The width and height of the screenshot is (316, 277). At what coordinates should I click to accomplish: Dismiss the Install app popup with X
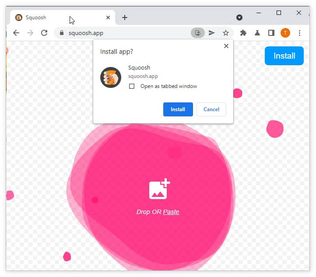[x=226, y=46]
